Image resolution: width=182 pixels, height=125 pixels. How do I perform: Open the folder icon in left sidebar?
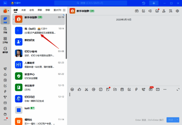click(x=5, y=114)
